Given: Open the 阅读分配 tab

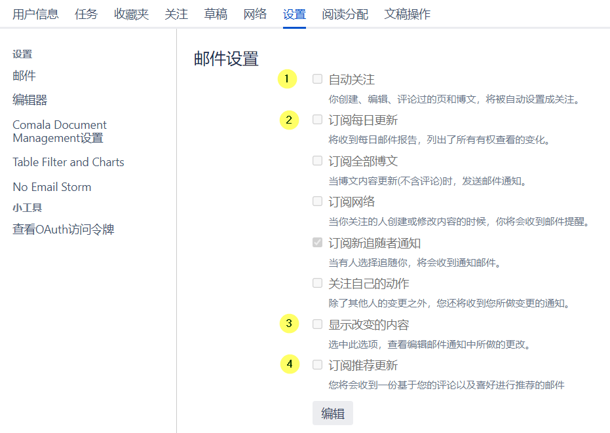Looking at the screenshot, I should pyautogui.click(x=345, y=14).
